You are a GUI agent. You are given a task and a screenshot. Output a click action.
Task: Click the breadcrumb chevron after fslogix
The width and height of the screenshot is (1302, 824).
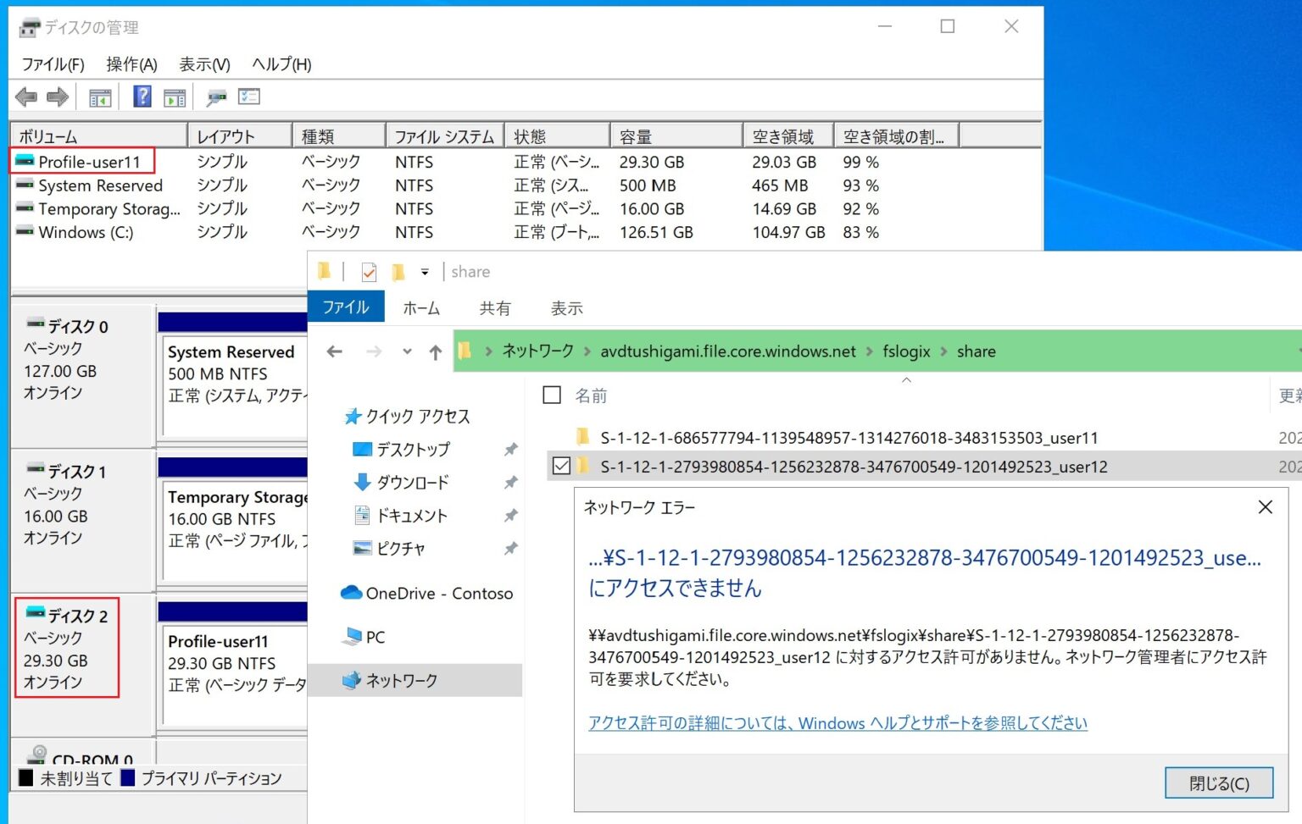click(943, 351)
